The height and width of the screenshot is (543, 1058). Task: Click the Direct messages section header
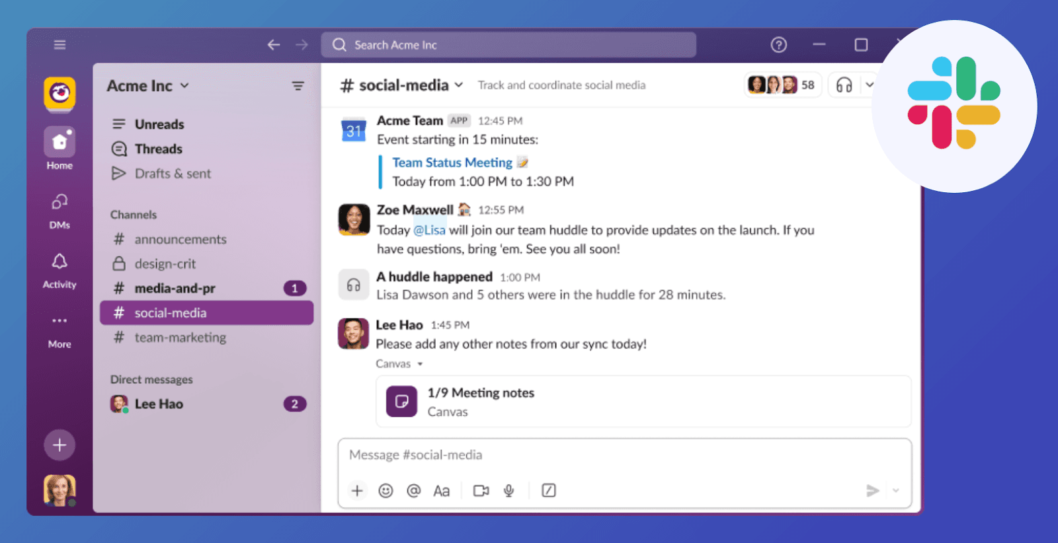click(151, 379)
